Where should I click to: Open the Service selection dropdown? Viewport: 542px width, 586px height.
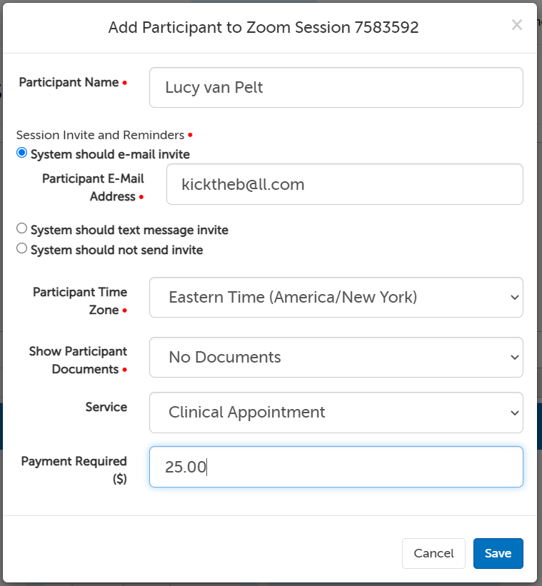click(336, 413)
